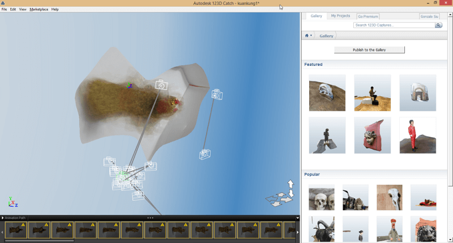Click the magnifier search button
This screenshot has width=453, height=243.
pyautogui.click(x=438, y=25)
